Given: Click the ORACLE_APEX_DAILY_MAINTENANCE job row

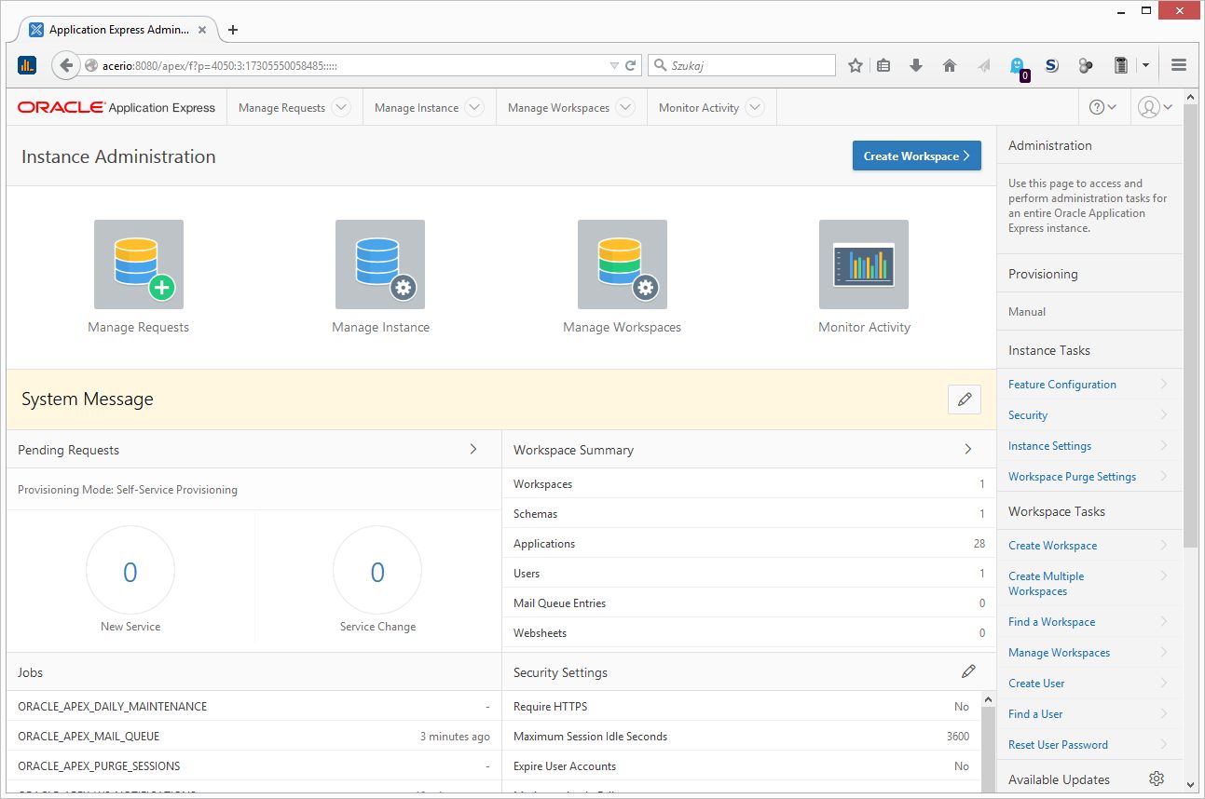Looking at the screenshot, I should click(x=253, y=706).
